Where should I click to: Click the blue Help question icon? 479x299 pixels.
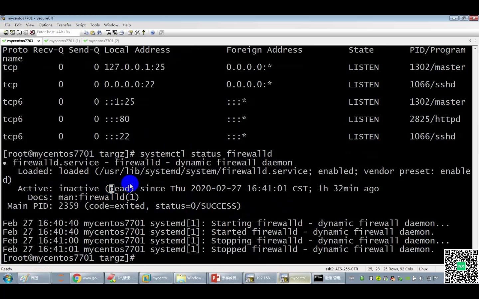153,33
